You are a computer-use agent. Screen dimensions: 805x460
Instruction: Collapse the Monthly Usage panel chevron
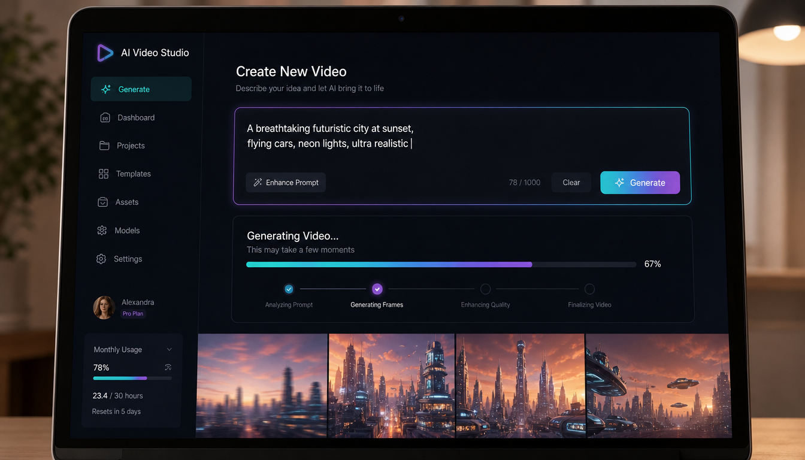point(169,349)
